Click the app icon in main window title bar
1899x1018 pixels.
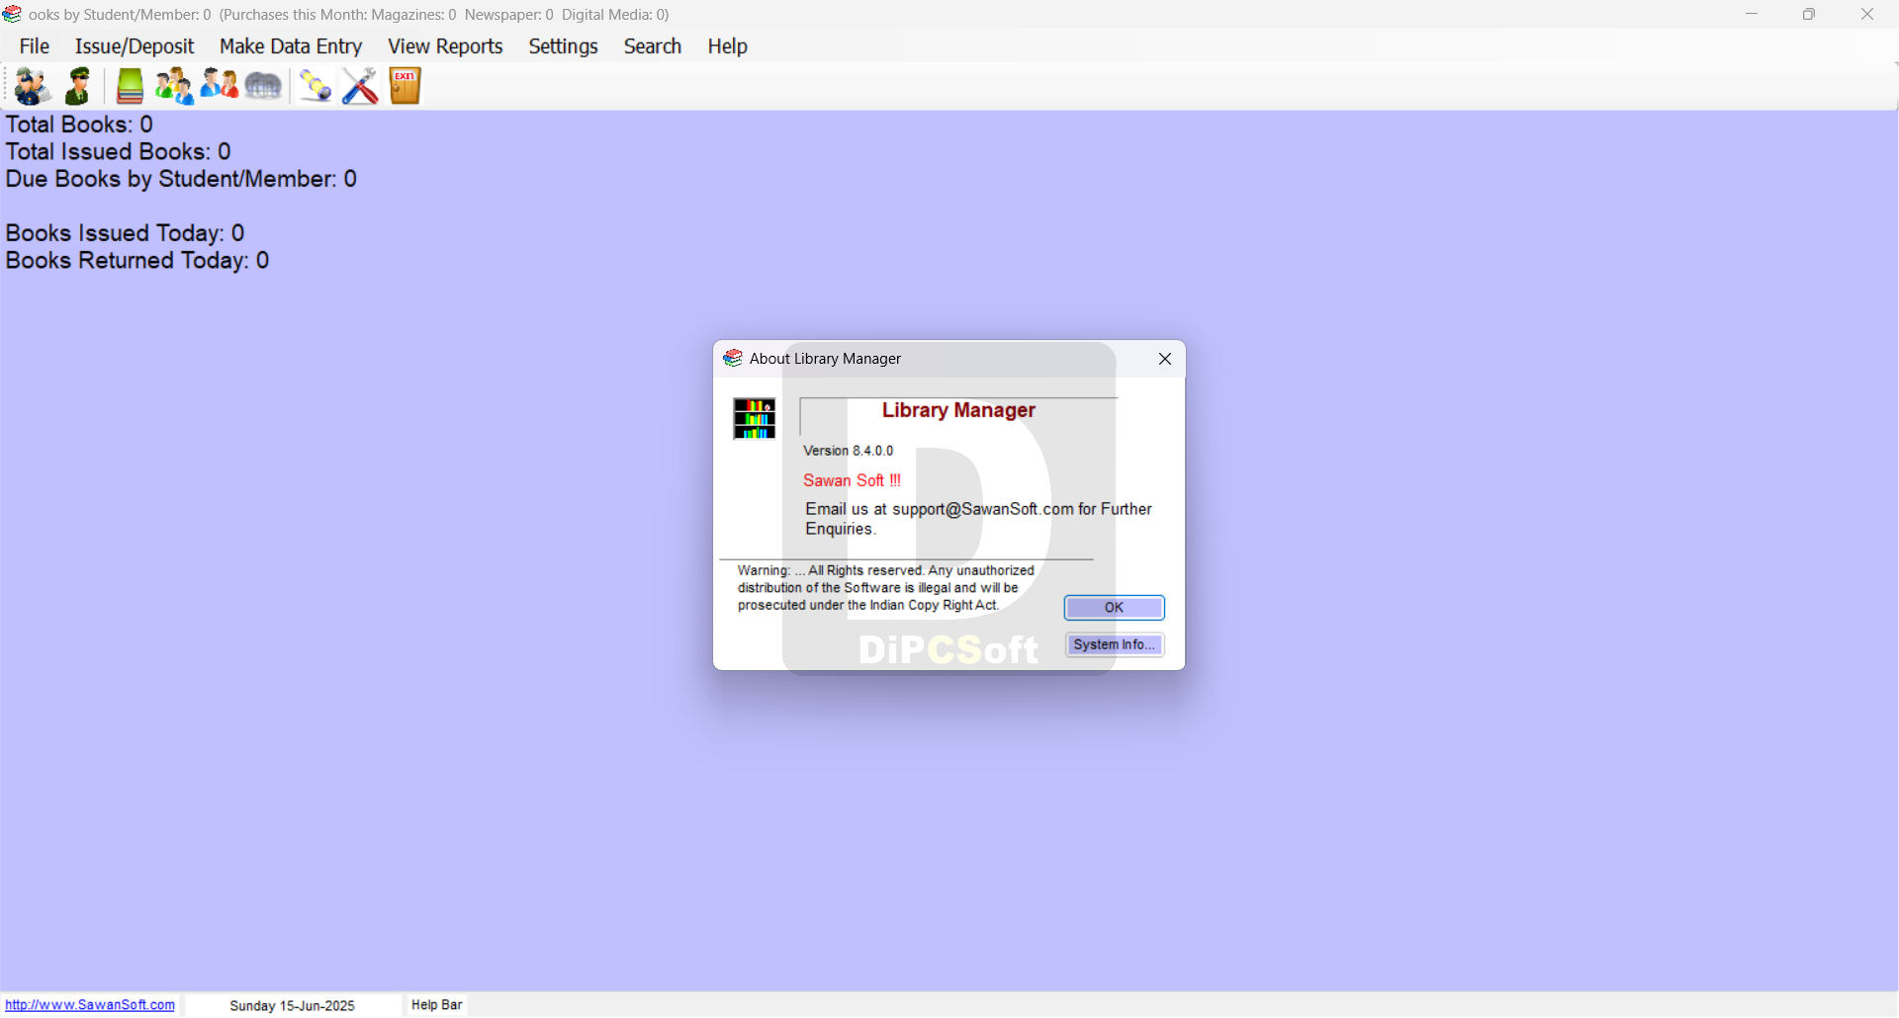(x=12, y=14)
